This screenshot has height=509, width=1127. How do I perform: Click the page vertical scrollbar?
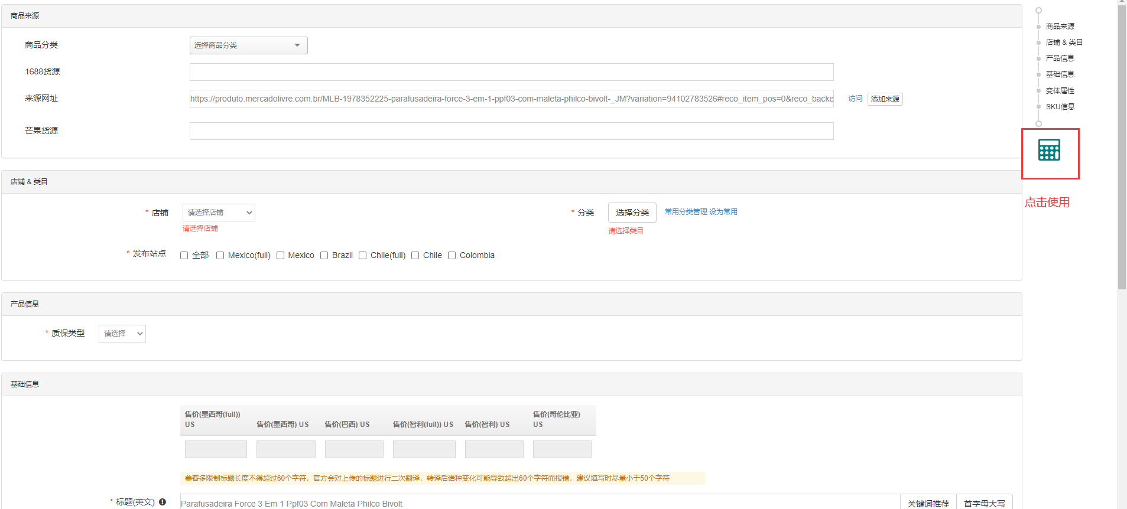point(1122,148)
